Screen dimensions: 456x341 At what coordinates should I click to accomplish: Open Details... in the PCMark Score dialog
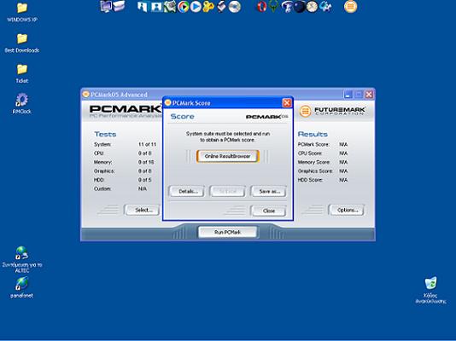[187, 192]
